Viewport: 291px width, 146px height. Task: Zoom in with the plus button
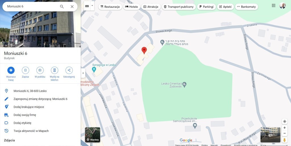284,128
